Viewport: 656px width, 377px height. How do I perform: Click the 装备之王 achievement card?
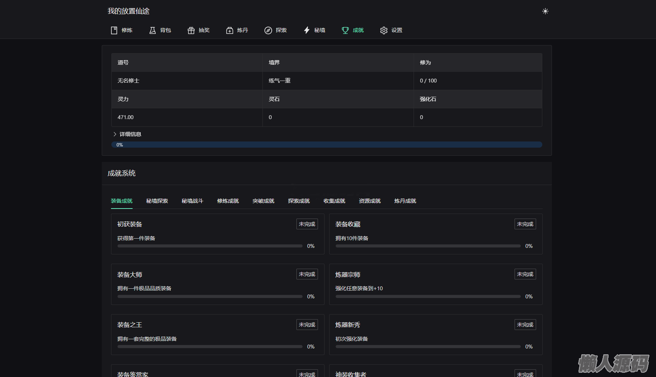[x=217, y=334]
